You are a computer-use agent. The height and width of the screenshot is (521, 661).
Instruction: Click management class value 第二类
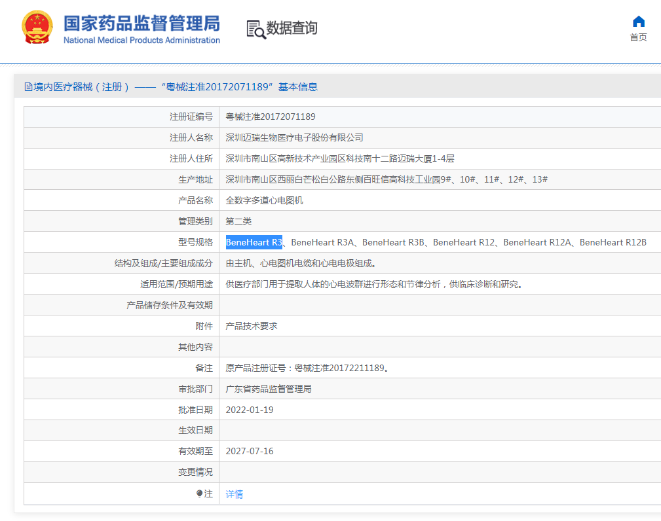point(238,221)
